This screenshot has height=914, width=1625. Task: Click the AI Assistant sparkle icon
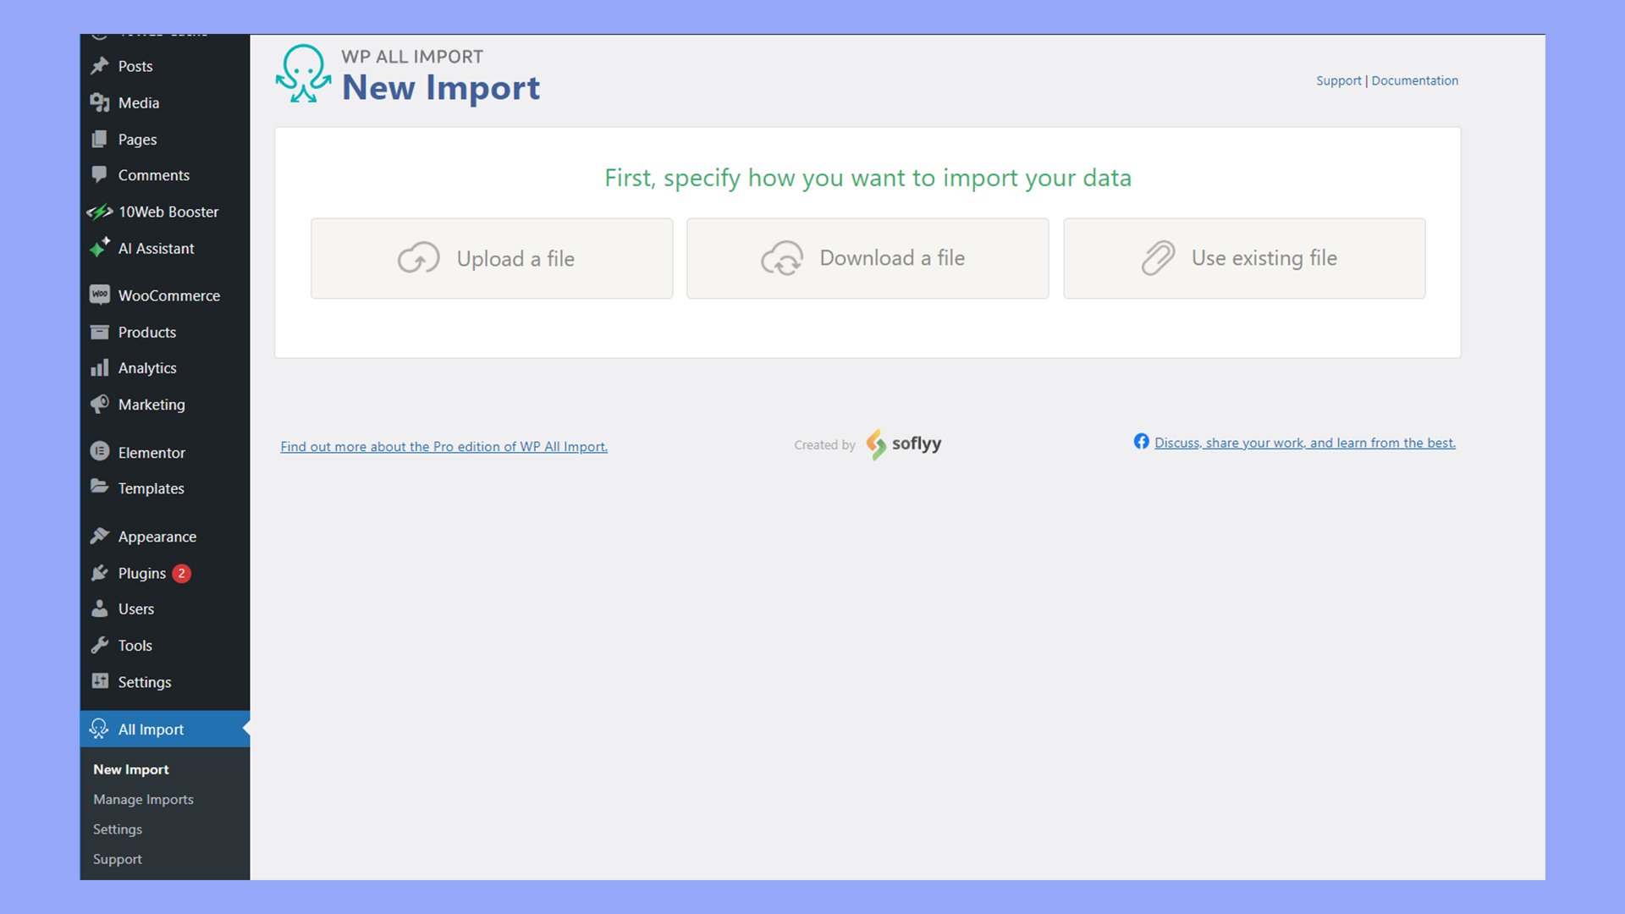(100, 247)
